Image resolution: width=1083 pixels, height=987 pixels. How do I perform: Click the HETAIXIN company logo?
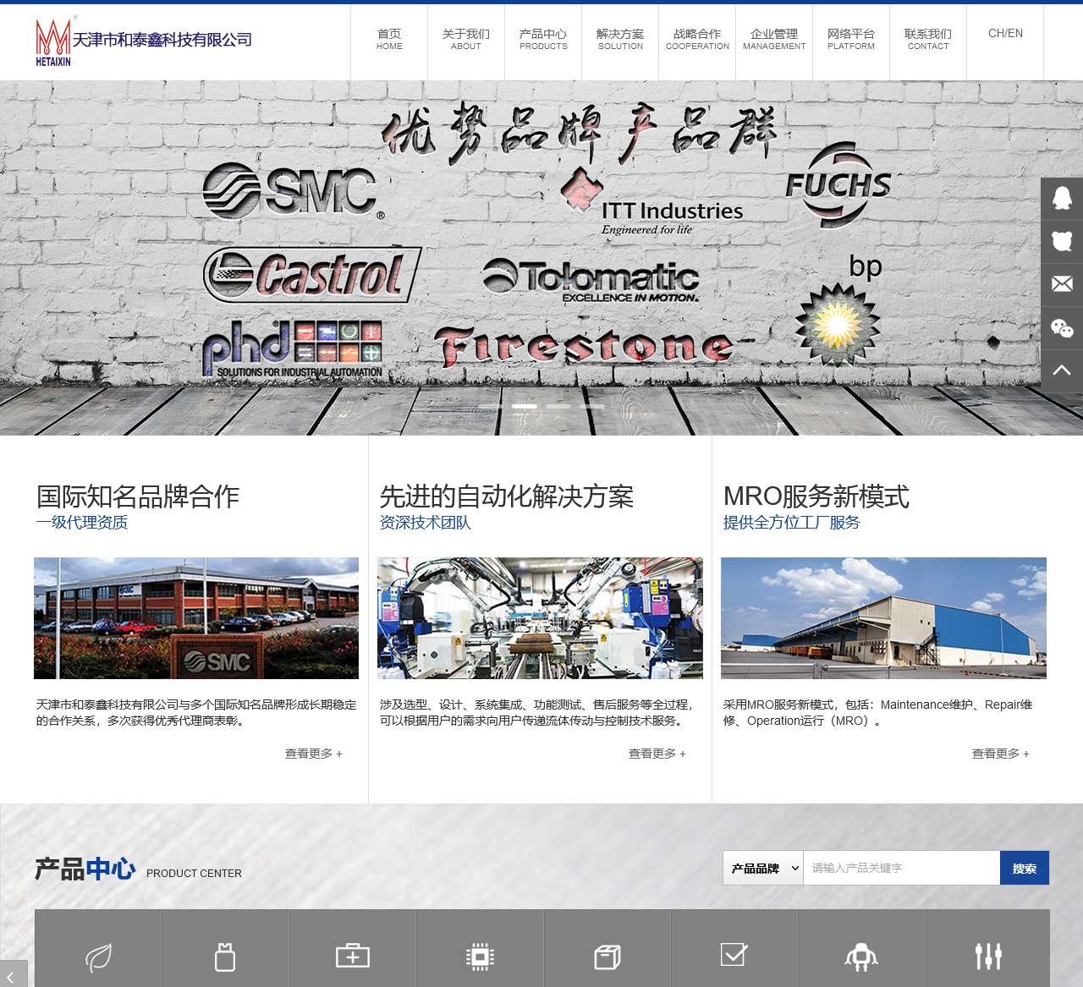click(x=53, y=41)
